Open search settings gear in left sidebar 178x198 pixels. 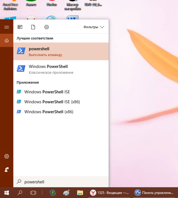pyautogui.click(x=7, y=156)
